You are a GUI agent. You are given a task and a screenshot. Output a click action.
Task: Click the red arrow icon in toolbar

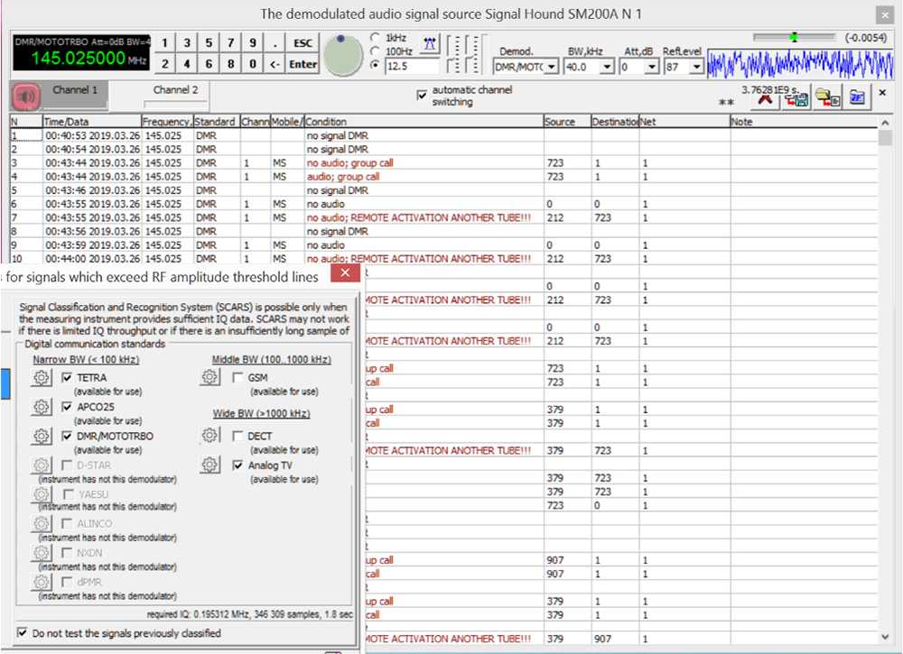765,99
